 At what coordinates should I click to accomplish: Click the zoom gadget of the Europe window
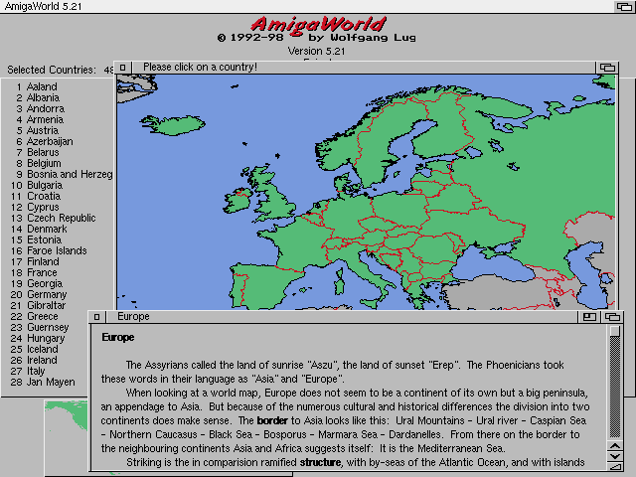coord(589,316)
